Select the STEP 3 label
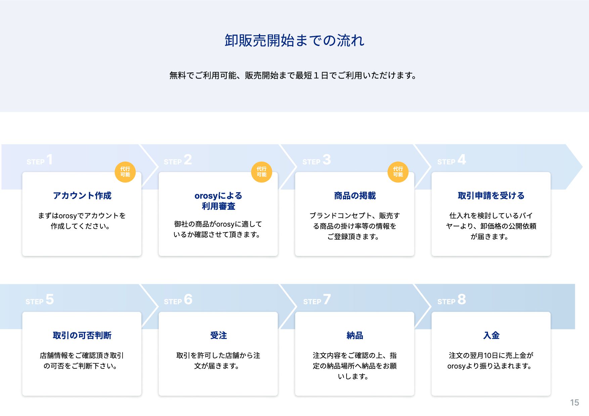 [x=317, y=160]
